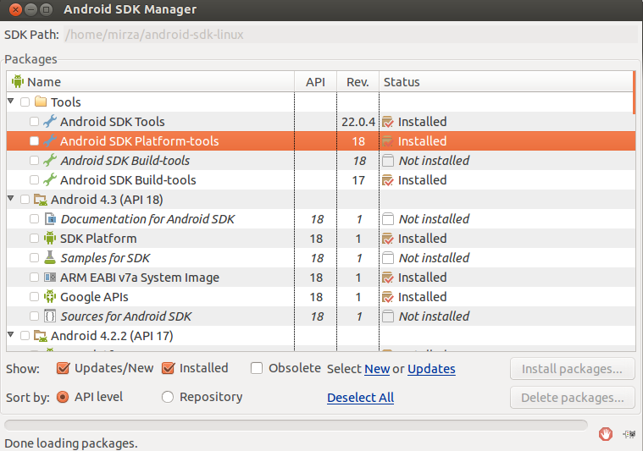Uncheck the Updates/New show filter
Screen dimensions: 643x451
pos(63,368)
